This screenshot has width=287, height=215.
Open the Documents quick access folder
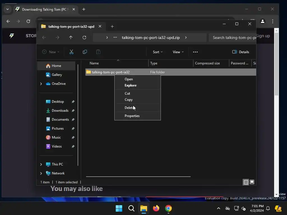click(60, 119)
